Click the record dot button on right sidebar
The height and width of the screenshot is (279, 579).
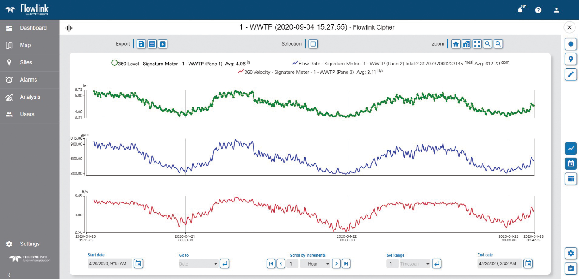coord(570,43)
